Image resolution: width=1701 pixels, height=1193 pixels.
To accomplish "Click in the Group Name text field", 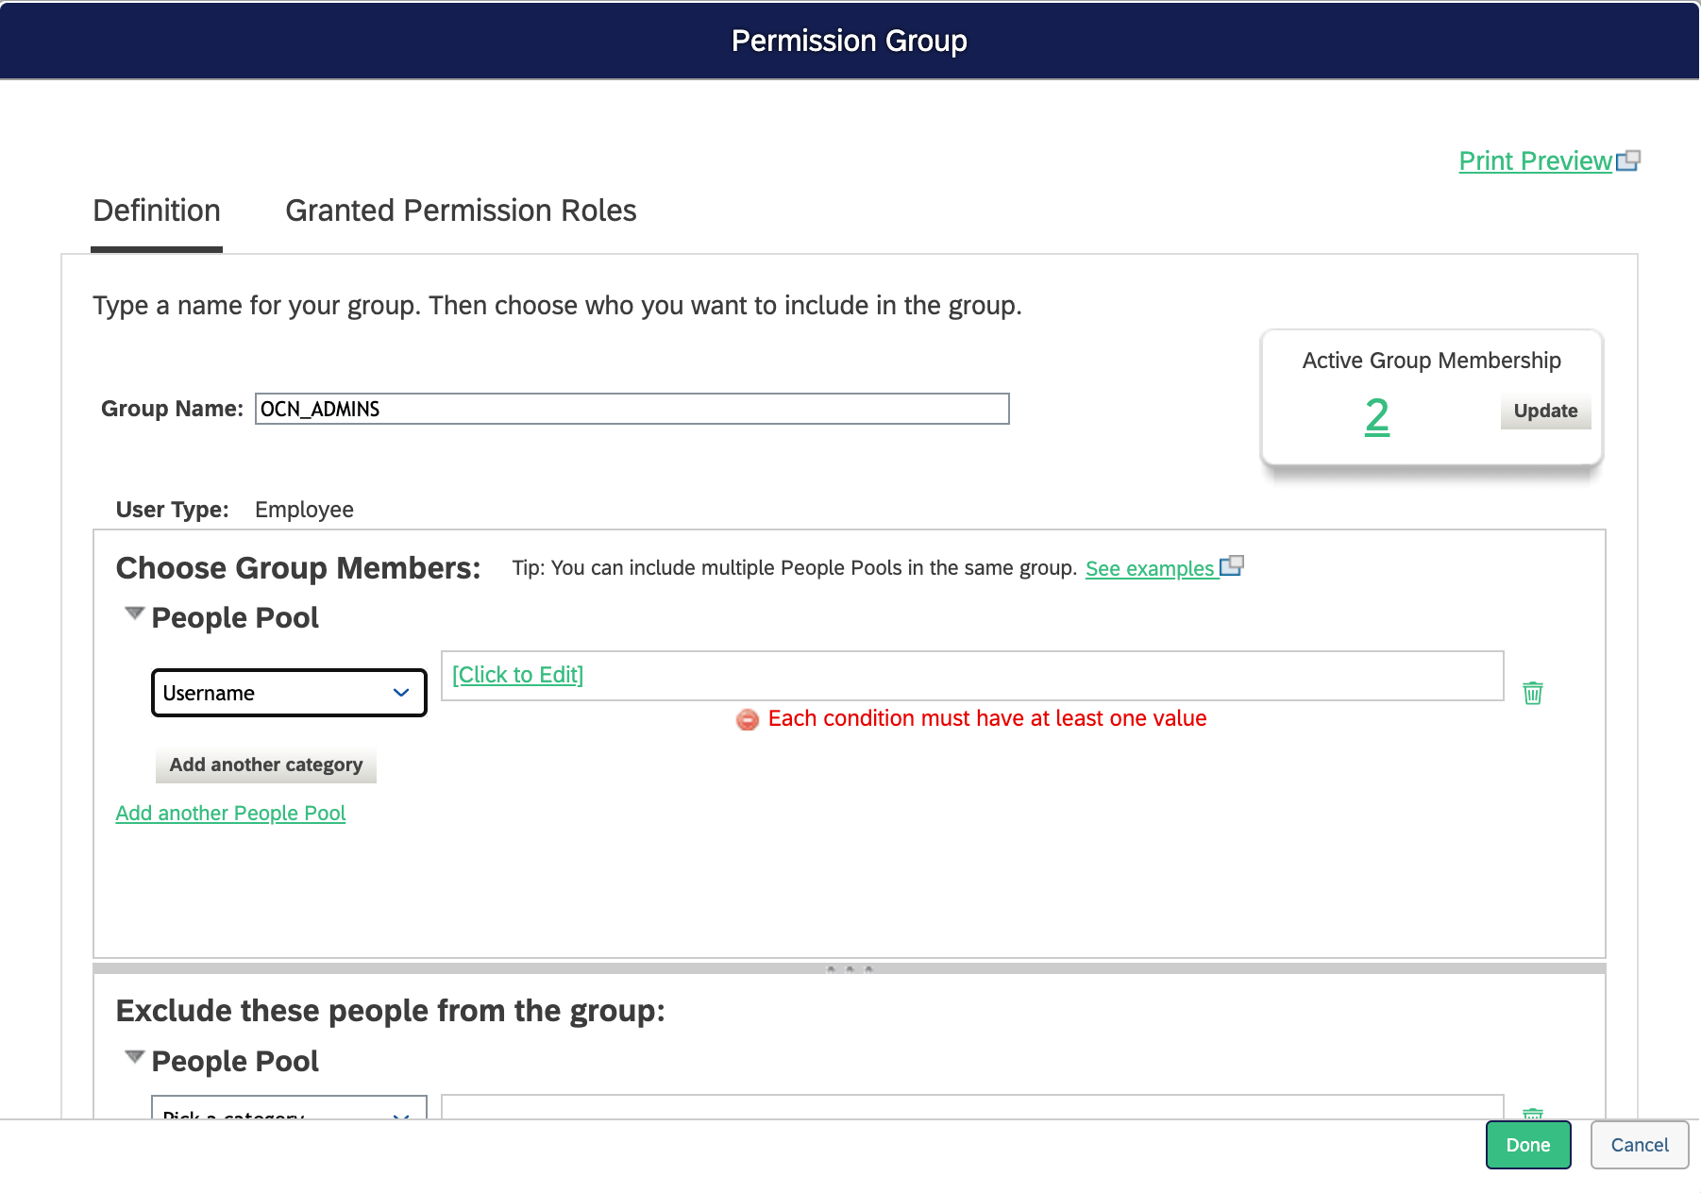I will (632, 409).
